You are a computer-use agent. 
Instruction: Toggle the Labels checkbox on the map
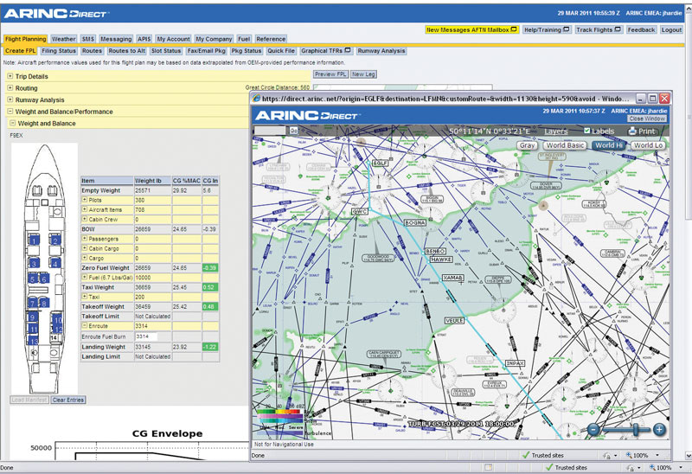click(586, 131)
